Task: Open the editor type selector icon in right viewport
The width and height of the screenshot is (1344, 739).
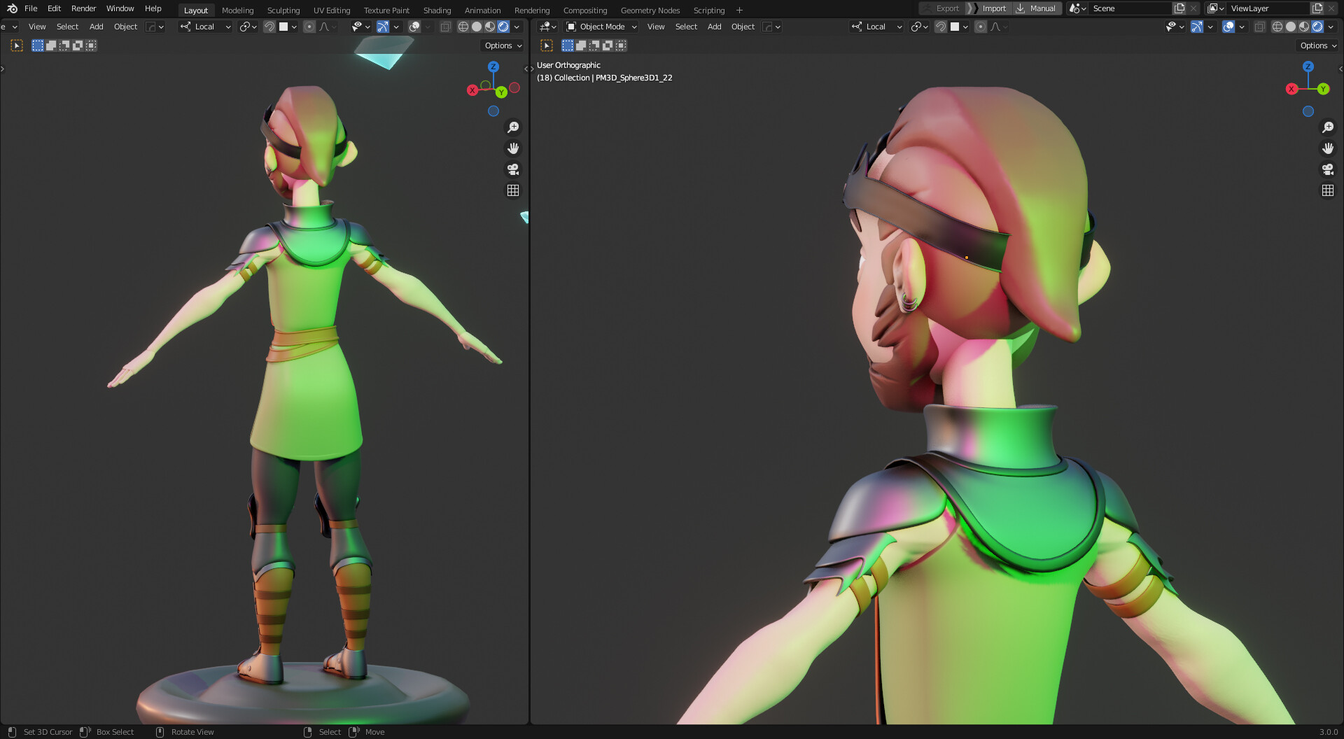Action: coord(547,27)
